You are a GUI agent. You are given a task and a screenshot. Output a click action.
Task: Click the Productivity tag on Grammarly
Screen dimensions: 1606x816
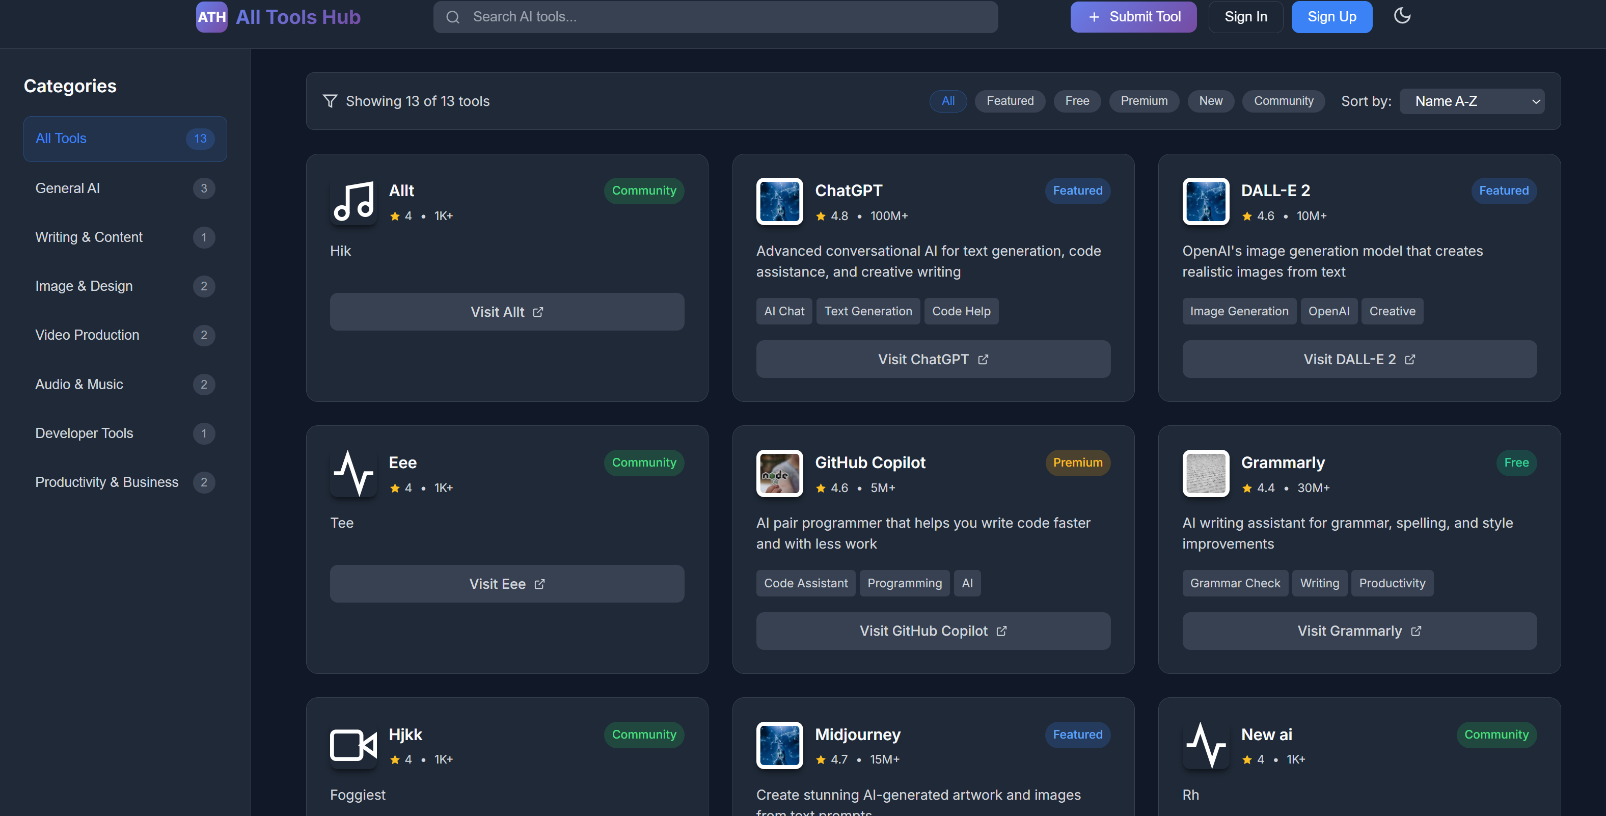[1392, 583]
